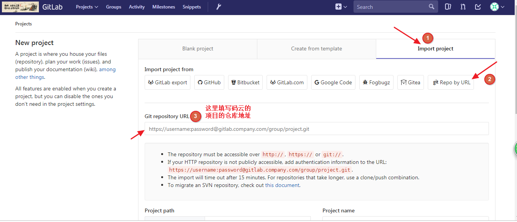517x222 pixels.
Task: Click the 'Git repository URL' label
Action: point(167,116)
